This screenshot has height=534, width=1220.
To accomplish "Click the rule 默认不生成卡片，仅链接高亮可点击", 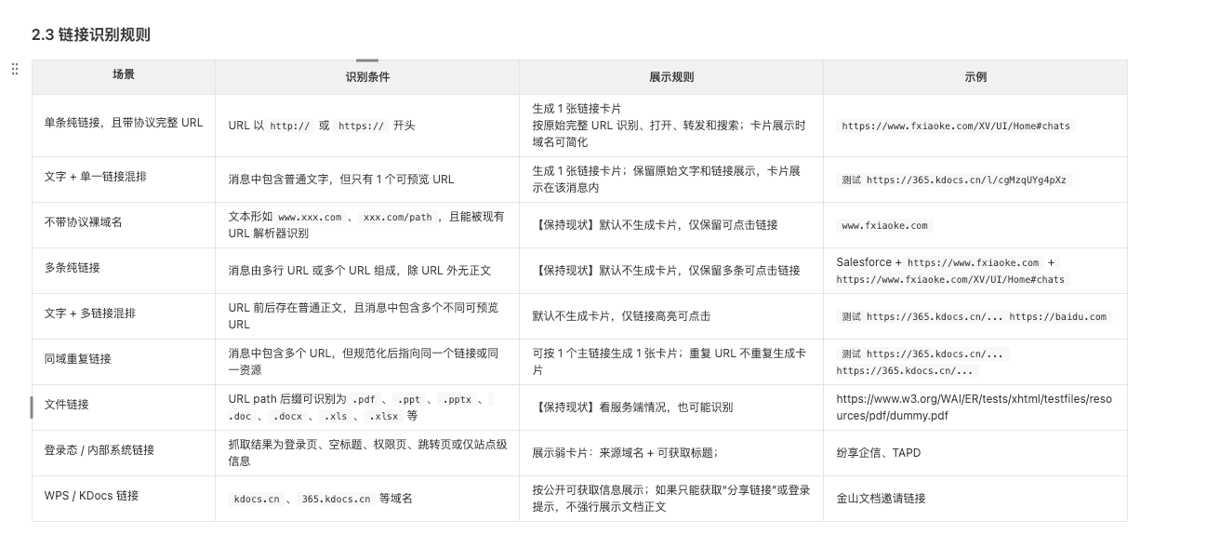I will (x=621, y=316).
